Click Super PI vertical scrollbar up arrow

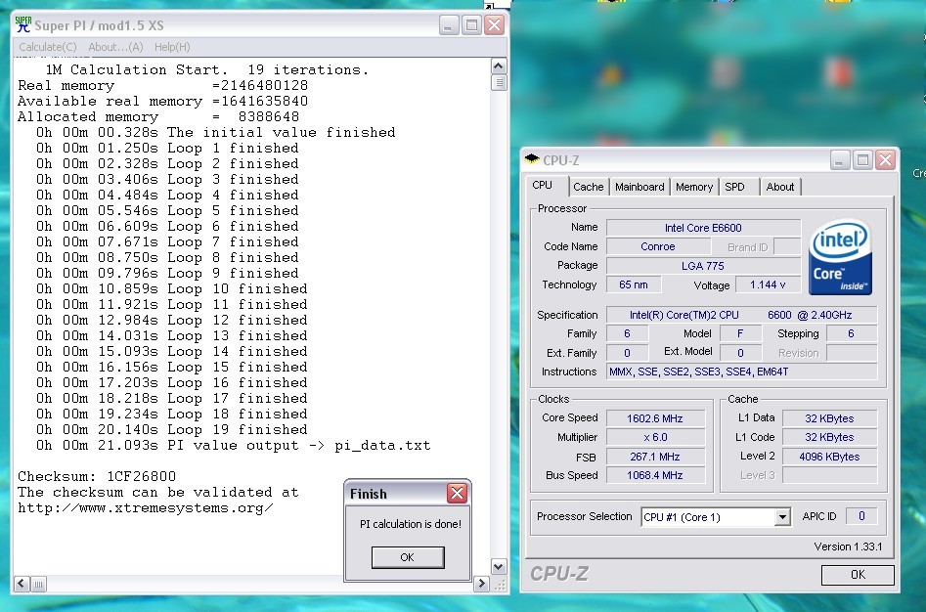(499, 66)
